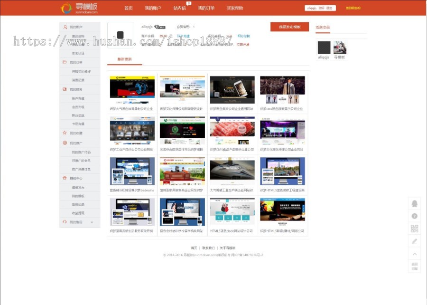This screenshot has width=427, height=305.
Task: Open the pink meat food template thumbnail
Action: pos(232,131)
